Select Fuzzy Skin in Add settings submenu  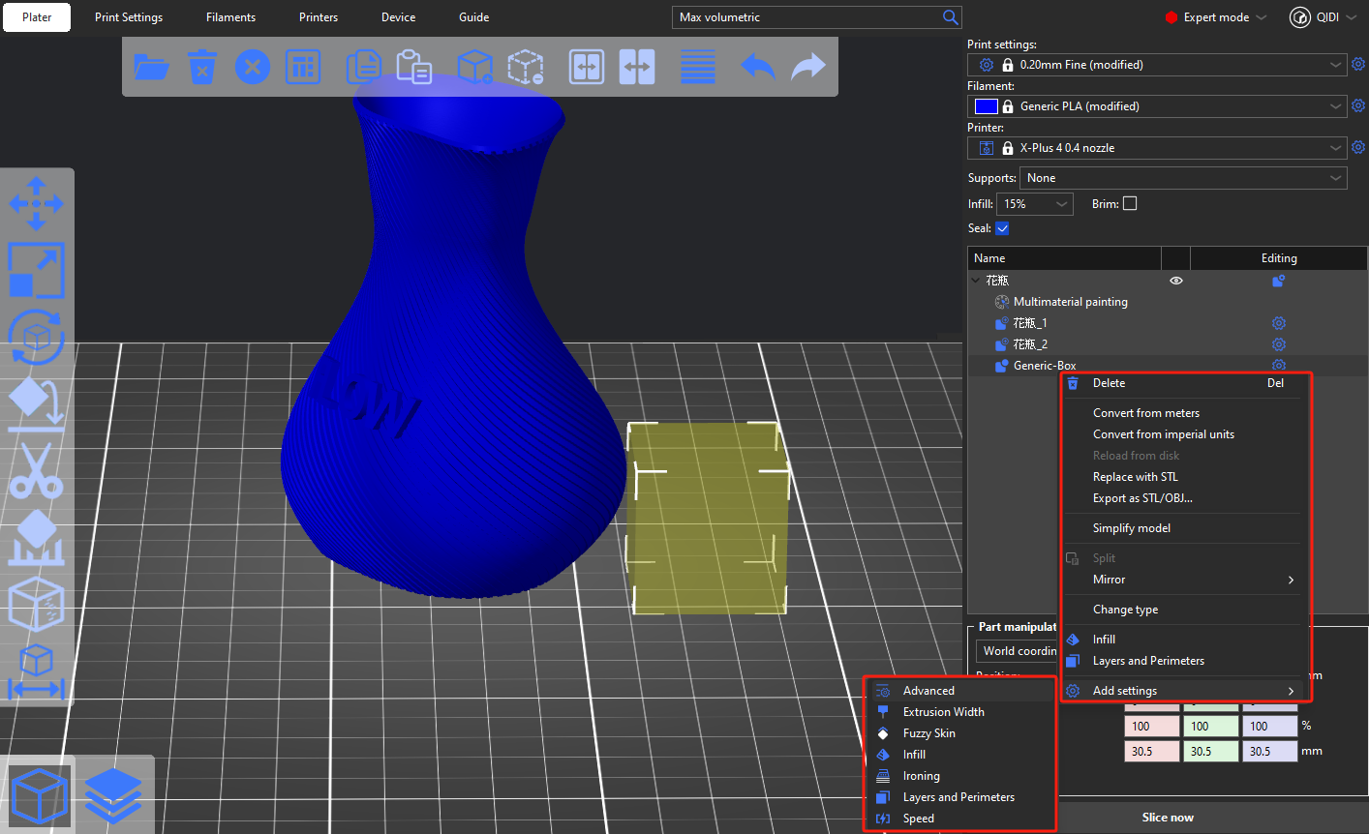(x=928, y=733)
